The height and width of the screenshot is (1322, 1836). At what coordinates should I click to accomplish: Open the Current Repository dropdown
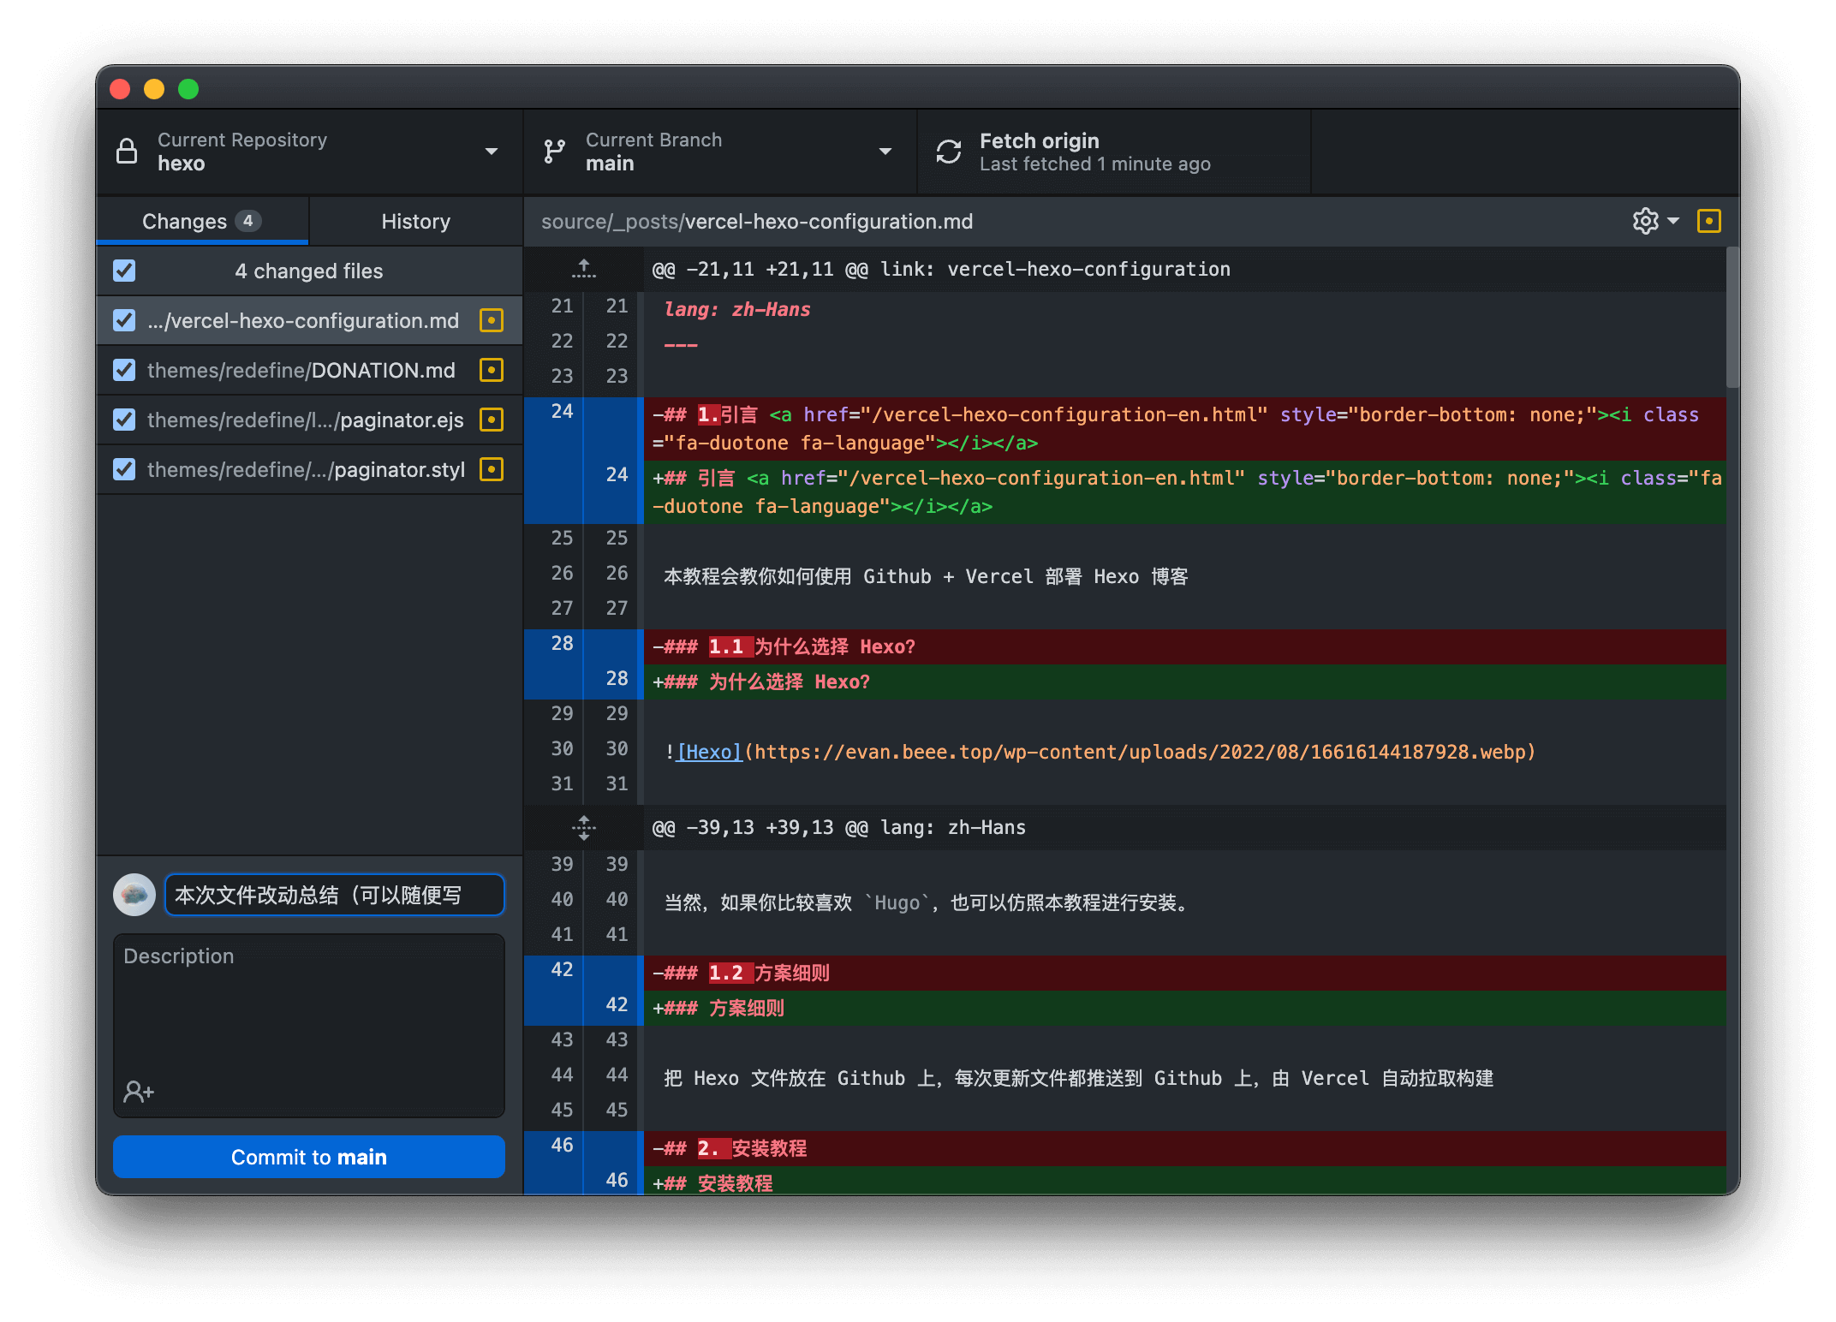(x=309, y=152)
